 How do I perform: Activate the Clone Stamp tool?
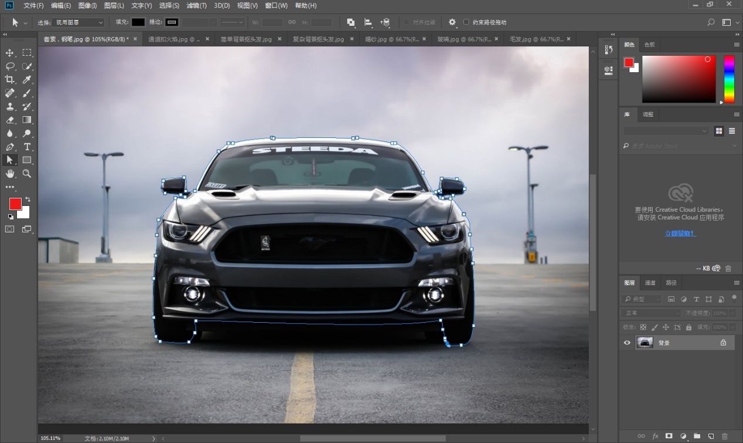pos(10,106)
